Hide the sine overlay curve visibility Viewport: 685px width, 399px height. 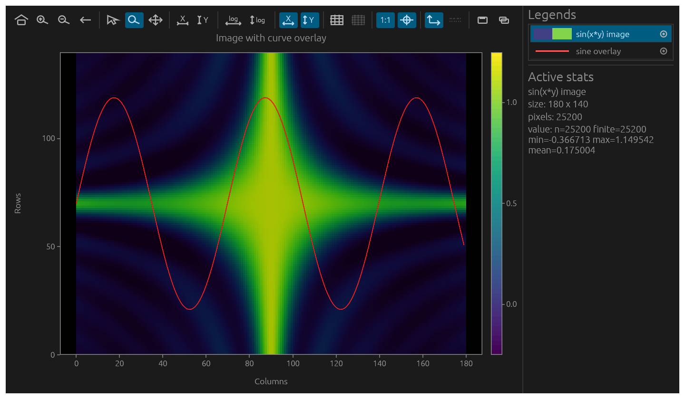[664, 51]
